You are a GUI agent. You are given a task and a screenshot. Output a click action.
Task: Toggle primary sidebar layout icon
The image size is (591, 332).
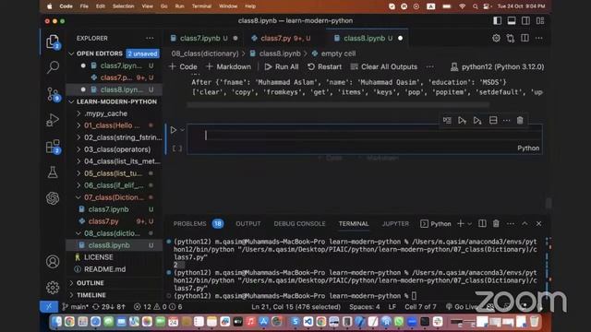click(x=497, y=20)
